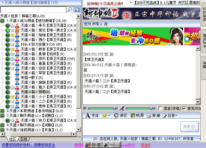Screen dimensions: 206x148
Task: Click the 封神榜II banner ad
Action: click(141, 14)
